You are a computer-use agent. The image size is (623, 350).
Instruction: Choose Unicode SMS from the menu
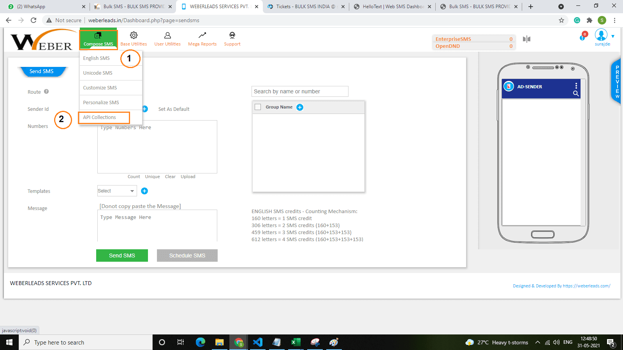click(x=98, y=73)
